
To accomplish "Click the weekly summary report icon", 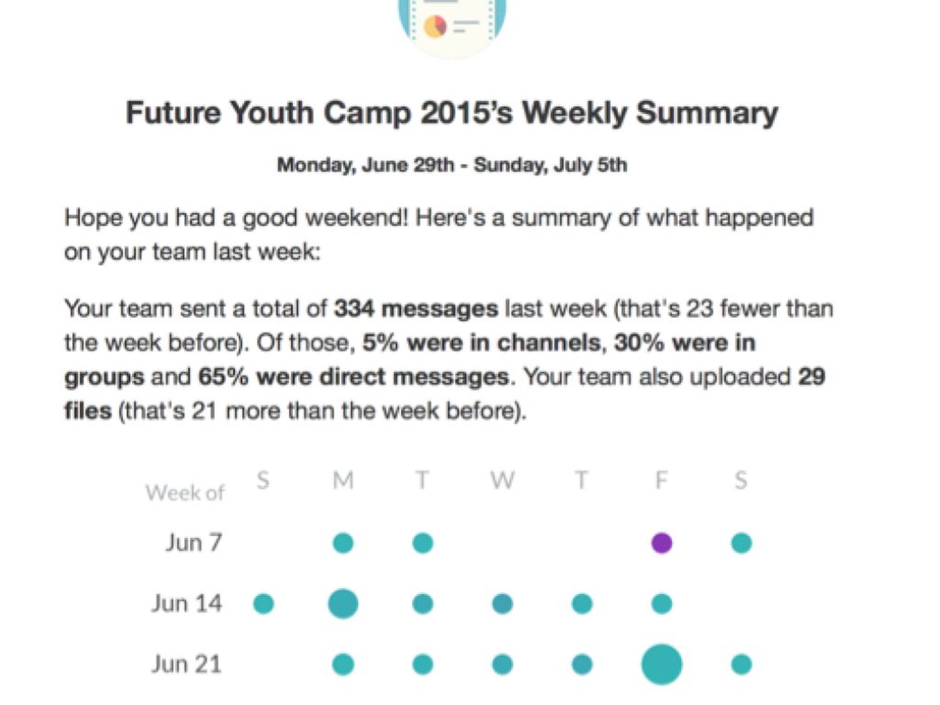I will point(452,25).
